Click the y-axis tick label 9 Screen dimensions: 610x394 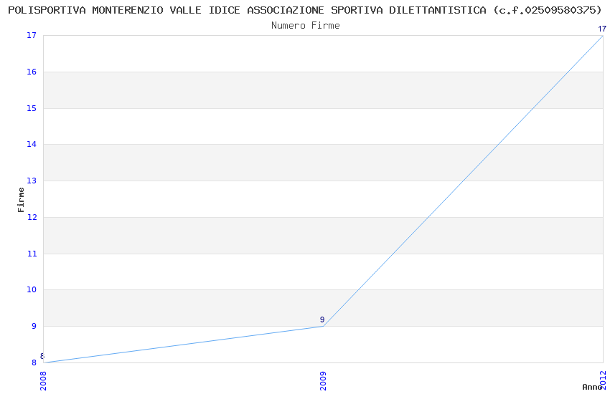pyautogui.click(x=34, y=327)
